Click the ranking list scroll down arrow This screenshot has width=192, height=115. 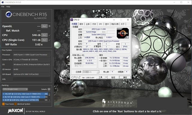(49, 100)
